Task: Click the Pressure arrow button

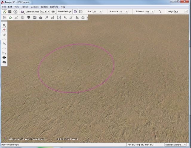Action: pyautogui.click(x=127, y=12)
